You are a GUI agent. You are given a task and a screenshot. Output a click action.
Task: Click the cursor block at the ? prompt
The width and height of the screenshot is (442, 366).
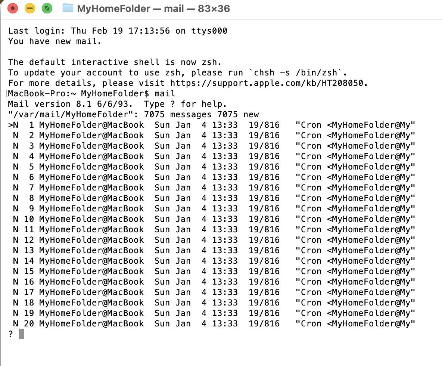click(21, 334)
